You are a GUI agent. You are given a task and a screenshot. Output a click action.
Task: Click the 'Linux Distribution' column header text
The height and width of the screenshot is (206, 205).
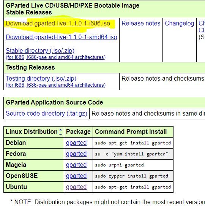[32, 132]
